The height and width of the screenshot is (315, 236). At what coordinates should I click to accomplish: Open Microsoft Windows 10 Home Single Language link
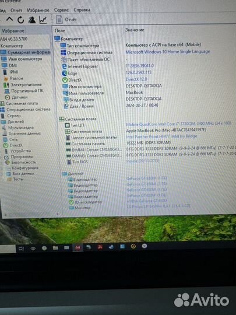(x=168, y=52)
